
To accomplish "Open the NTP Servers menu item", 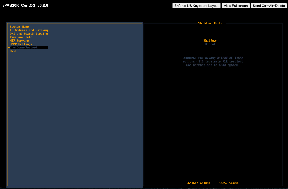I will point(19,41).
